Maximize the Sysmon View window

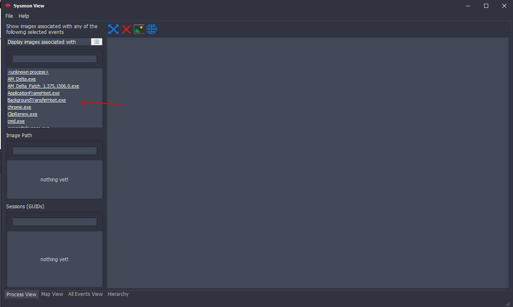[x=486, y=6]
